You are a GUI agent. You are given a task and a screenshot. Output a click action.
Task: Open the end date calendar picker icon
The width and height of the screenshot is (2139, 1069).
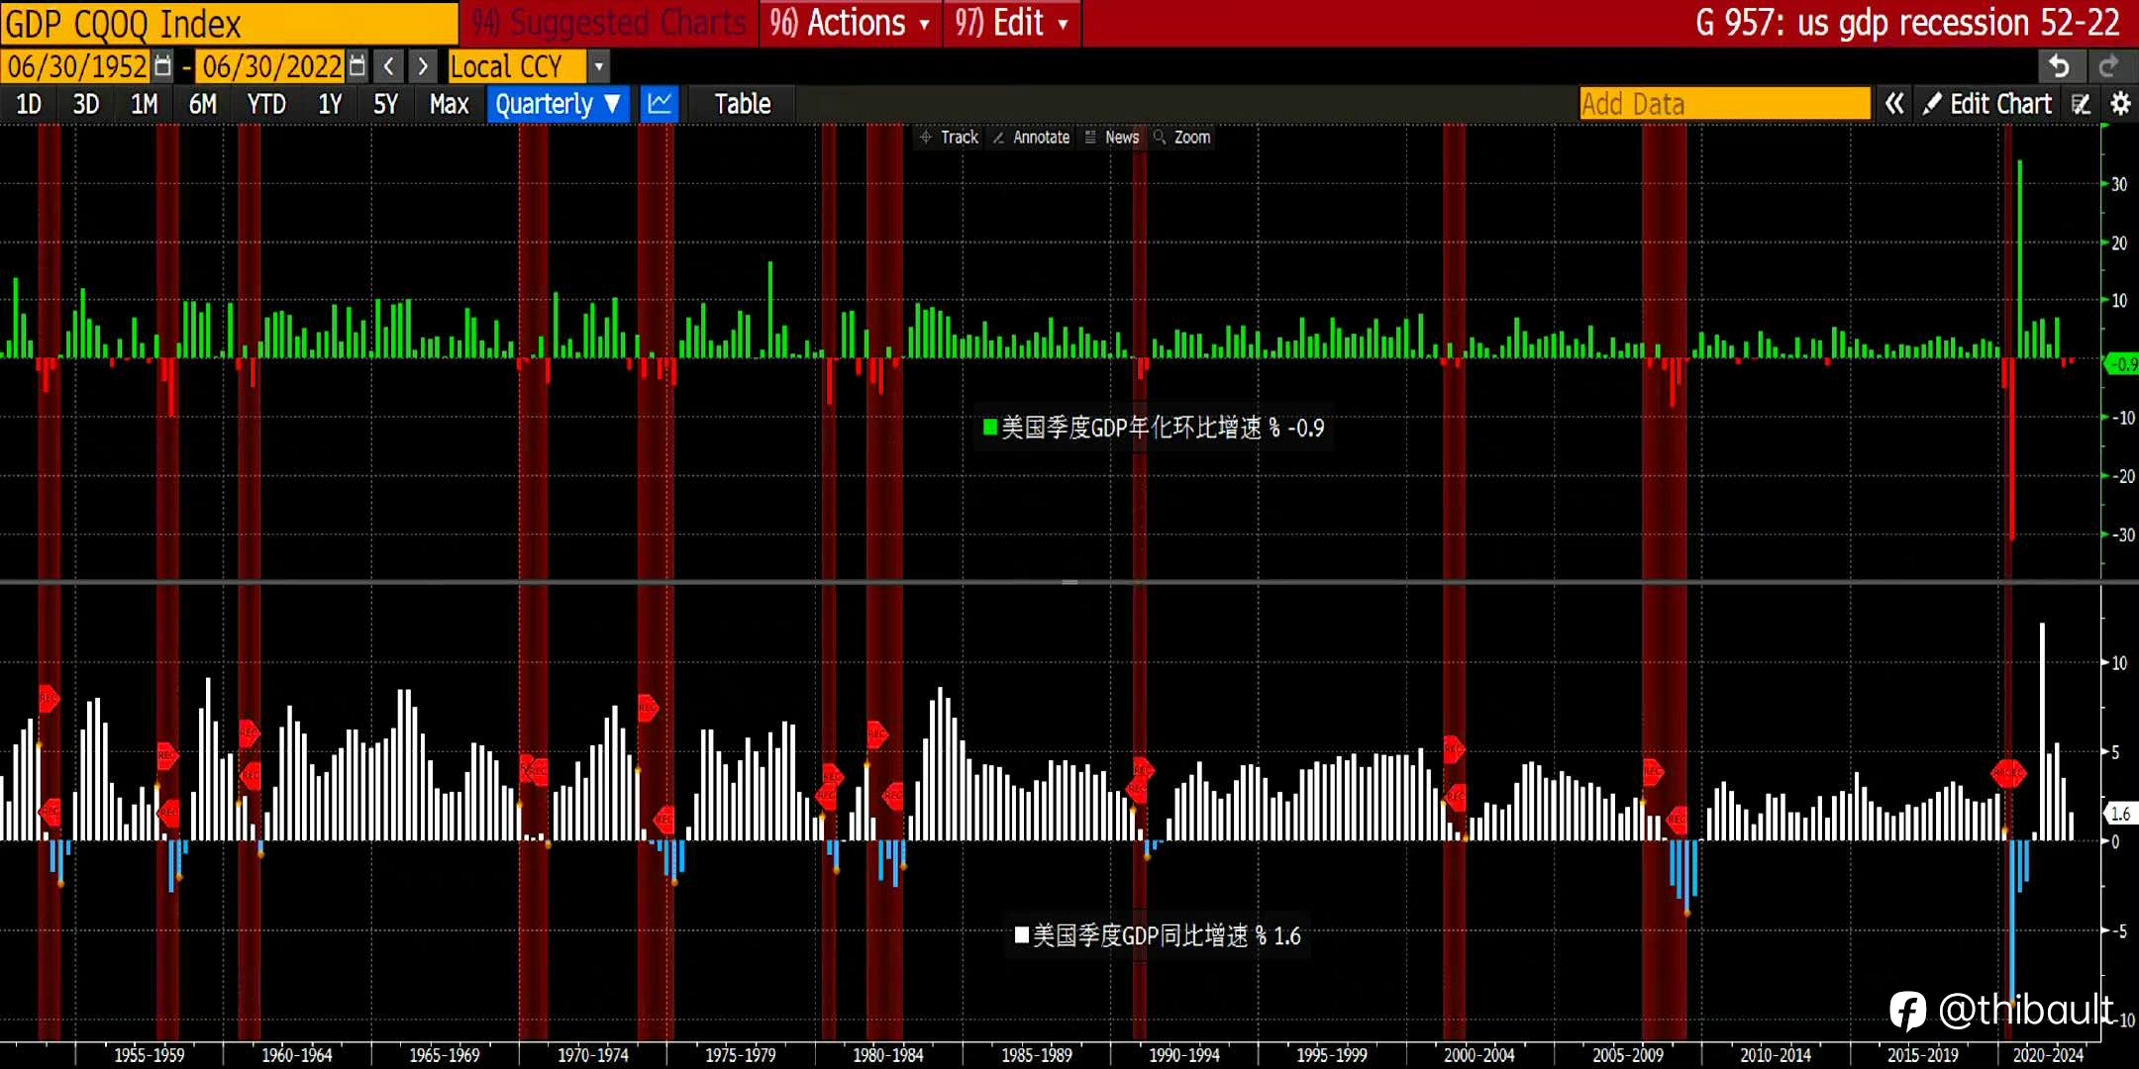click(357, 66)
